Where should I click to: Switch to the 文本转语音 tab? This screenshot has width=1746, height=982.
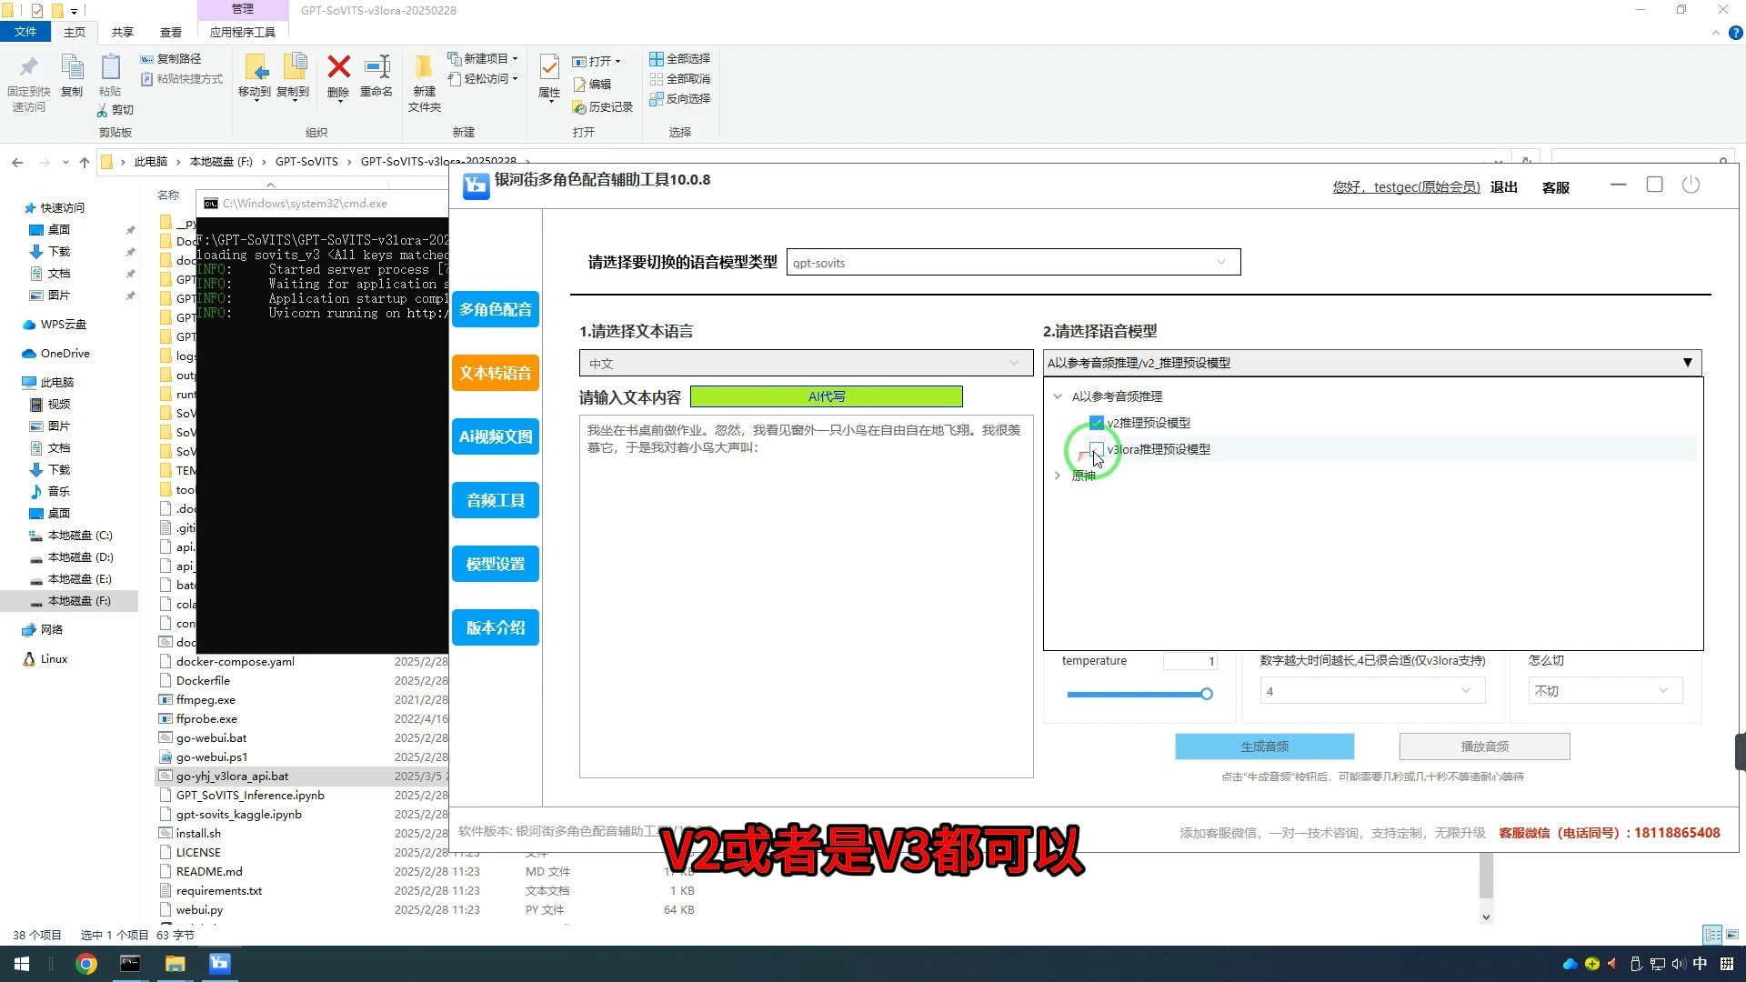(496, 373)
